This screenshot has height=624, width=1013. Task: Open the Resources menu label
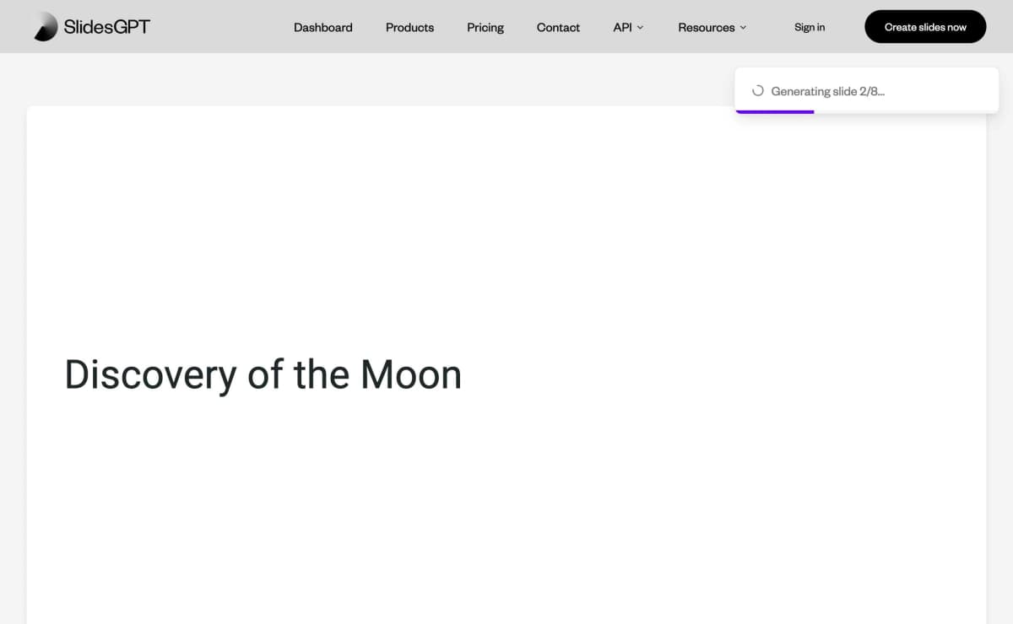[706, 27]
